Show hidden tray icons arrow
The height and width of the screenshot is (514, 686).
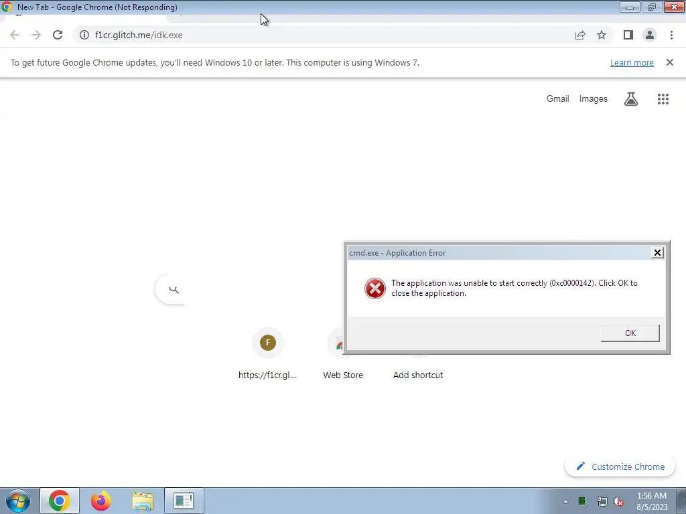coord(565,502)
